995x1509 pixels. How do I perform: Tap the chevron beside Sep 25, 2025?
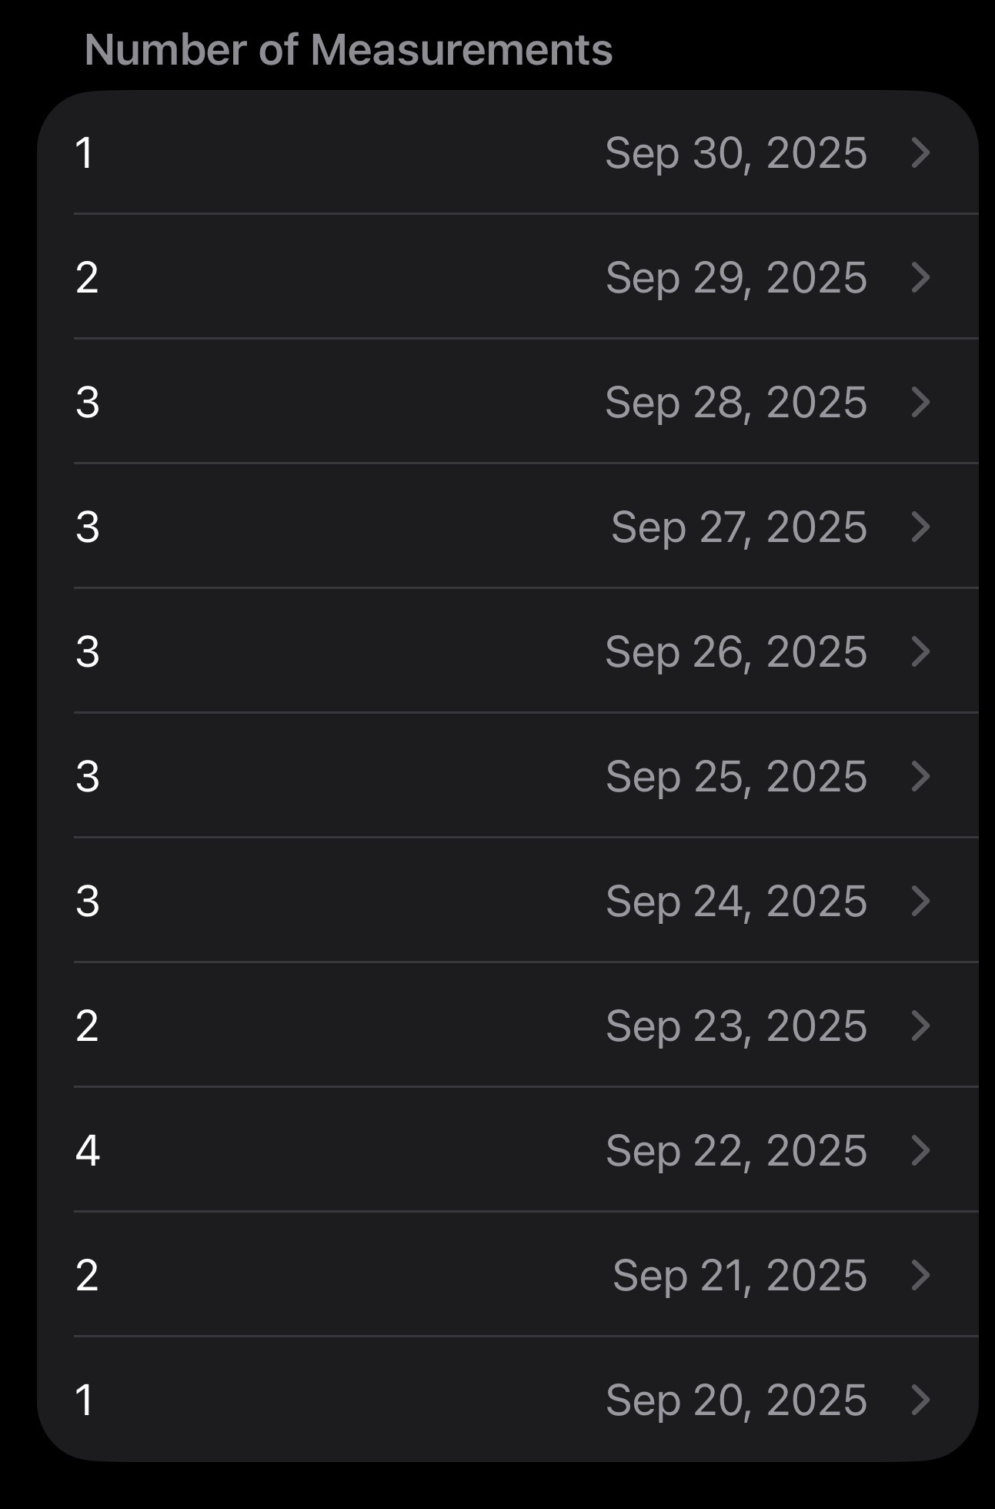coord(920,776)
